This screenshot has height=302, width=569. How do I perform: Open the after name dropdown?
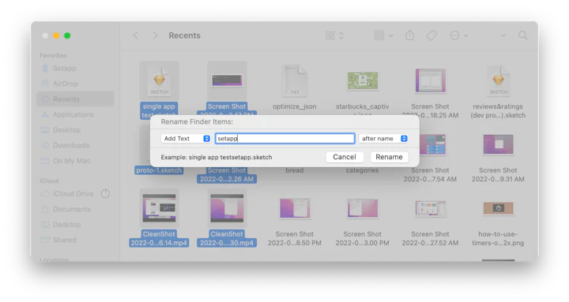(383, 138)
